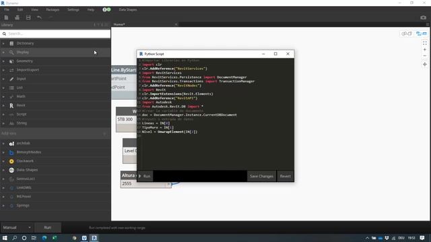The width and height of the screenshot is (431, 242).
Task: Open the Help menu
Action: coord(91,9)
